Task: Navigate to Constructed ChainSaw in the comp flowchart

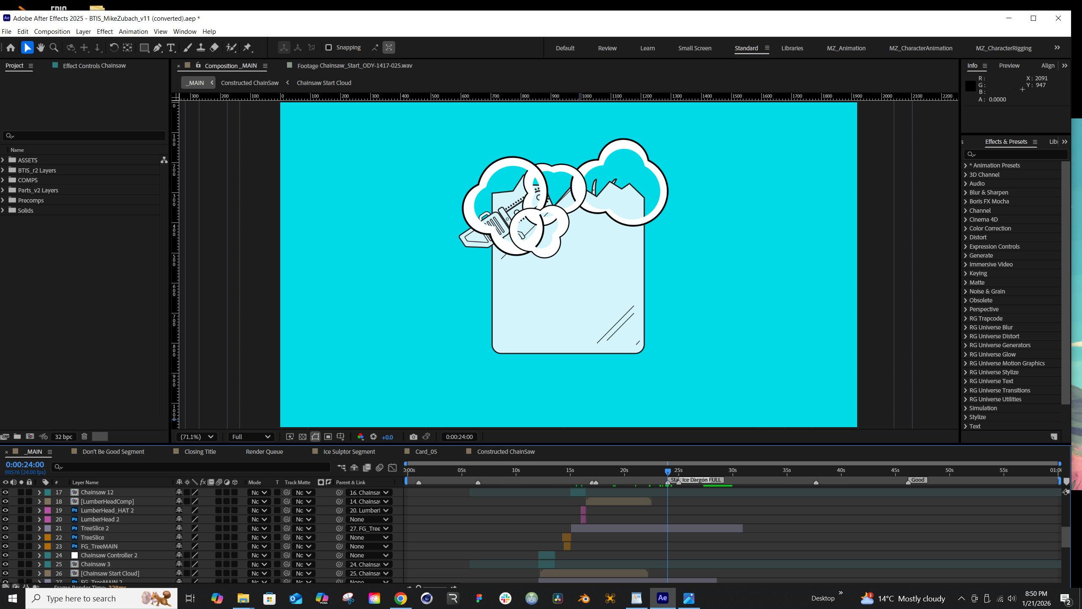Action: click(x=249, y=83)
